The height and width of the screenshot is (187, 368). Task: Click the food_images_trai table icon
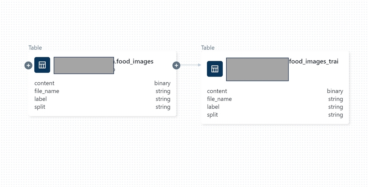point(215,69)
